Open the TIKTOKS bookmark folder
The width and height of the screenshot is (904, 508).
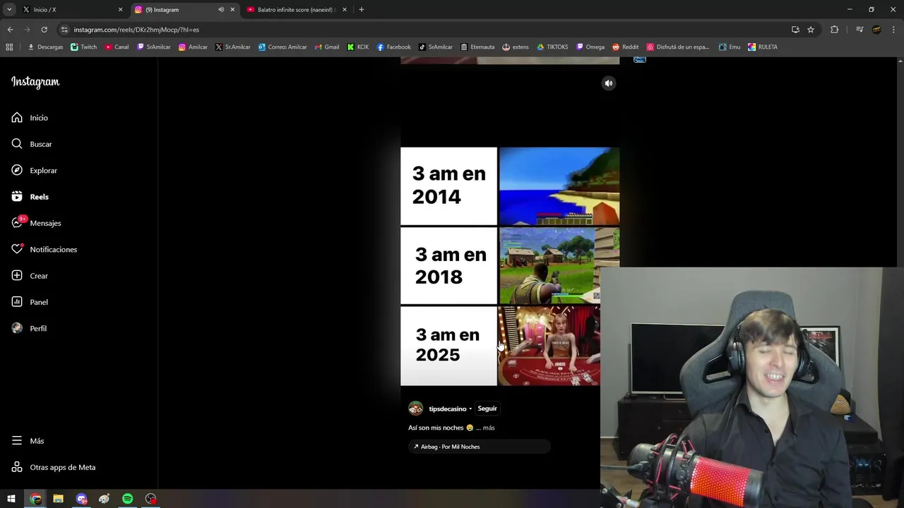coord(552,47)
